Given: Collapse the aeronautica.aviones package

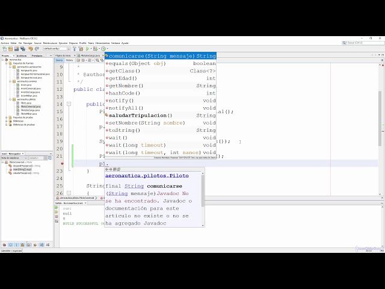Looking at the screenshot, I should point(10,81).
